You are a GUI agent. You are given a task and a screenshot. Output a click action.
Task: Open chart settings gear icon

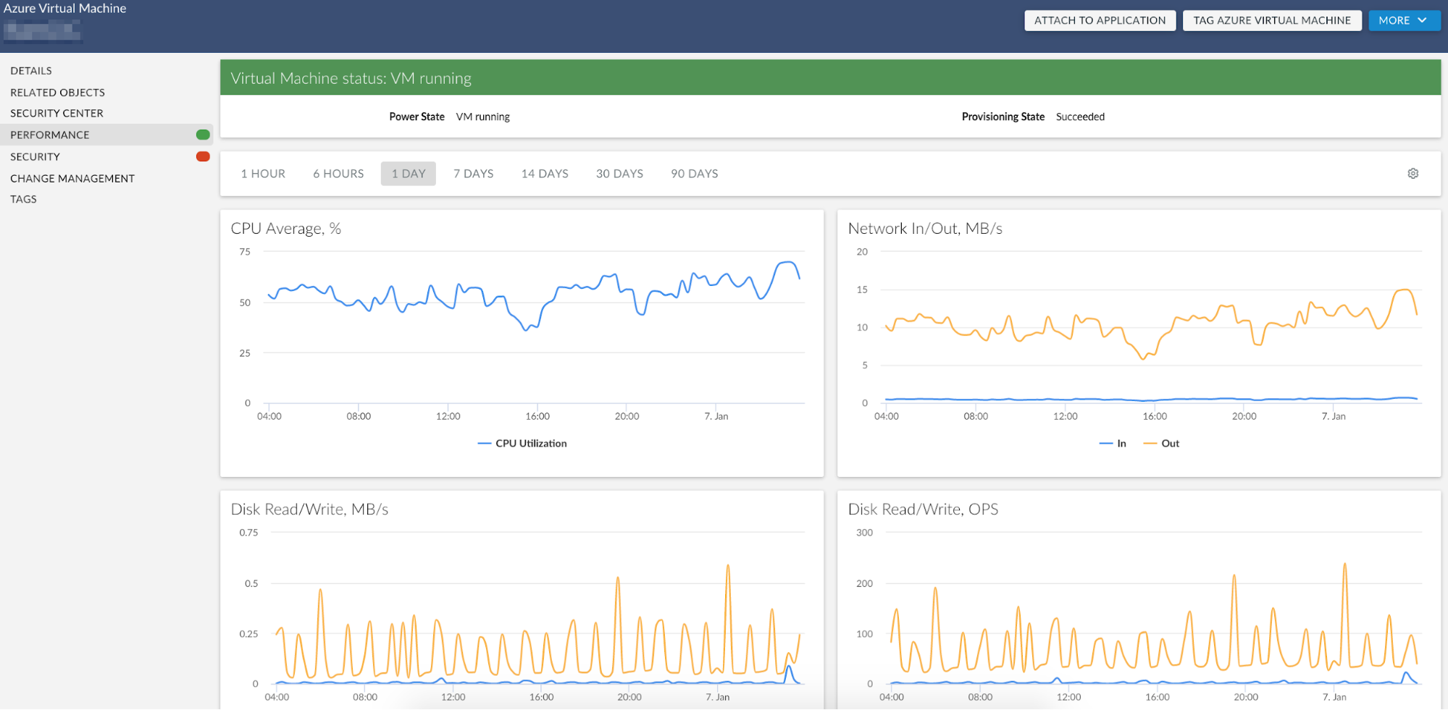click(1413, 174)
